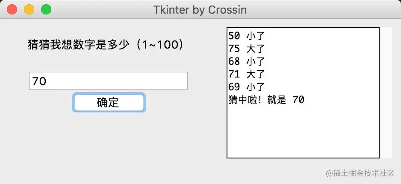
Task: Select the 75 大了 line in the log
Action: [x=247, y=48]
